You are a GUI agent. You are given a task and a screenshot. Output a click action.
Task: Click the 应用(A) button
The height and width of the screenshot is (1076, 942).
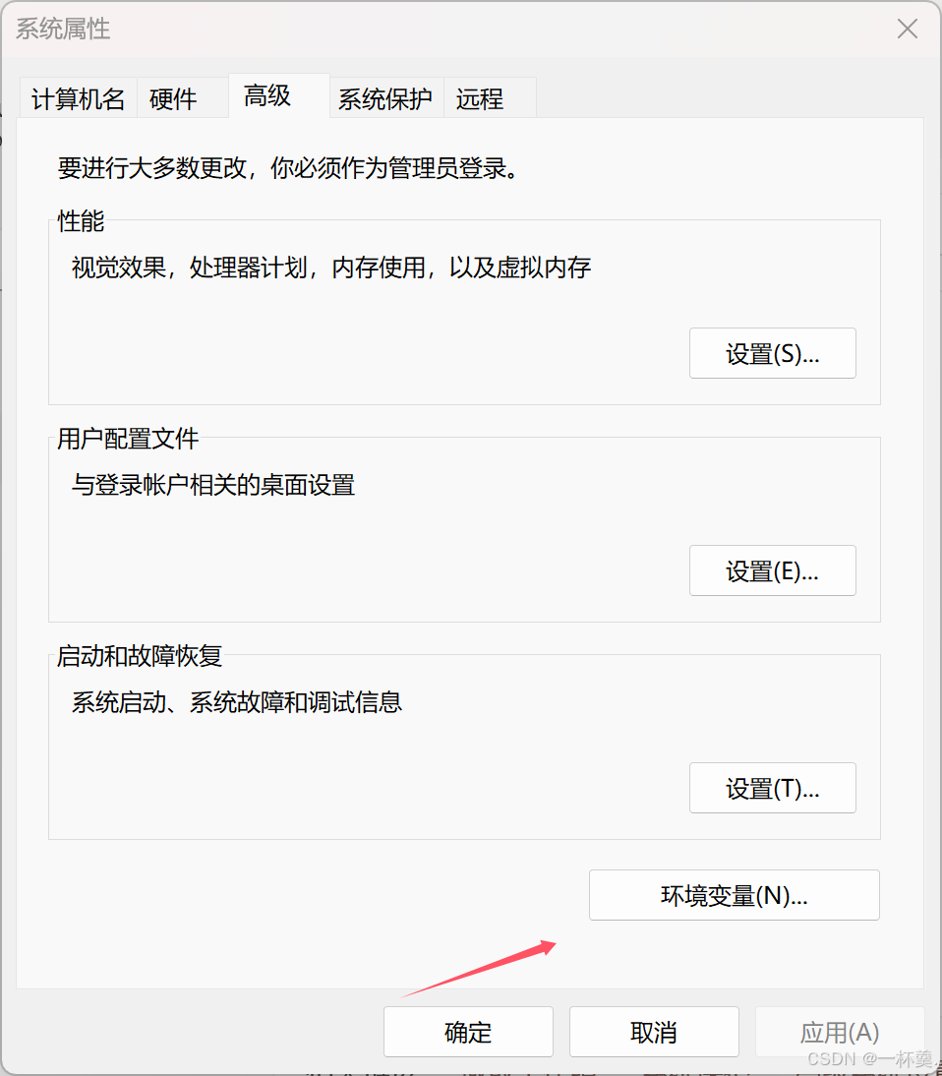click(840, 1032)
